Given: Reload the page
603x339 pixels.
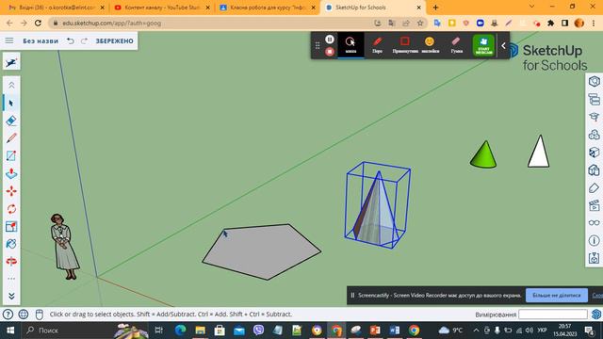Looking at the screenshot, I should [38, 23].
